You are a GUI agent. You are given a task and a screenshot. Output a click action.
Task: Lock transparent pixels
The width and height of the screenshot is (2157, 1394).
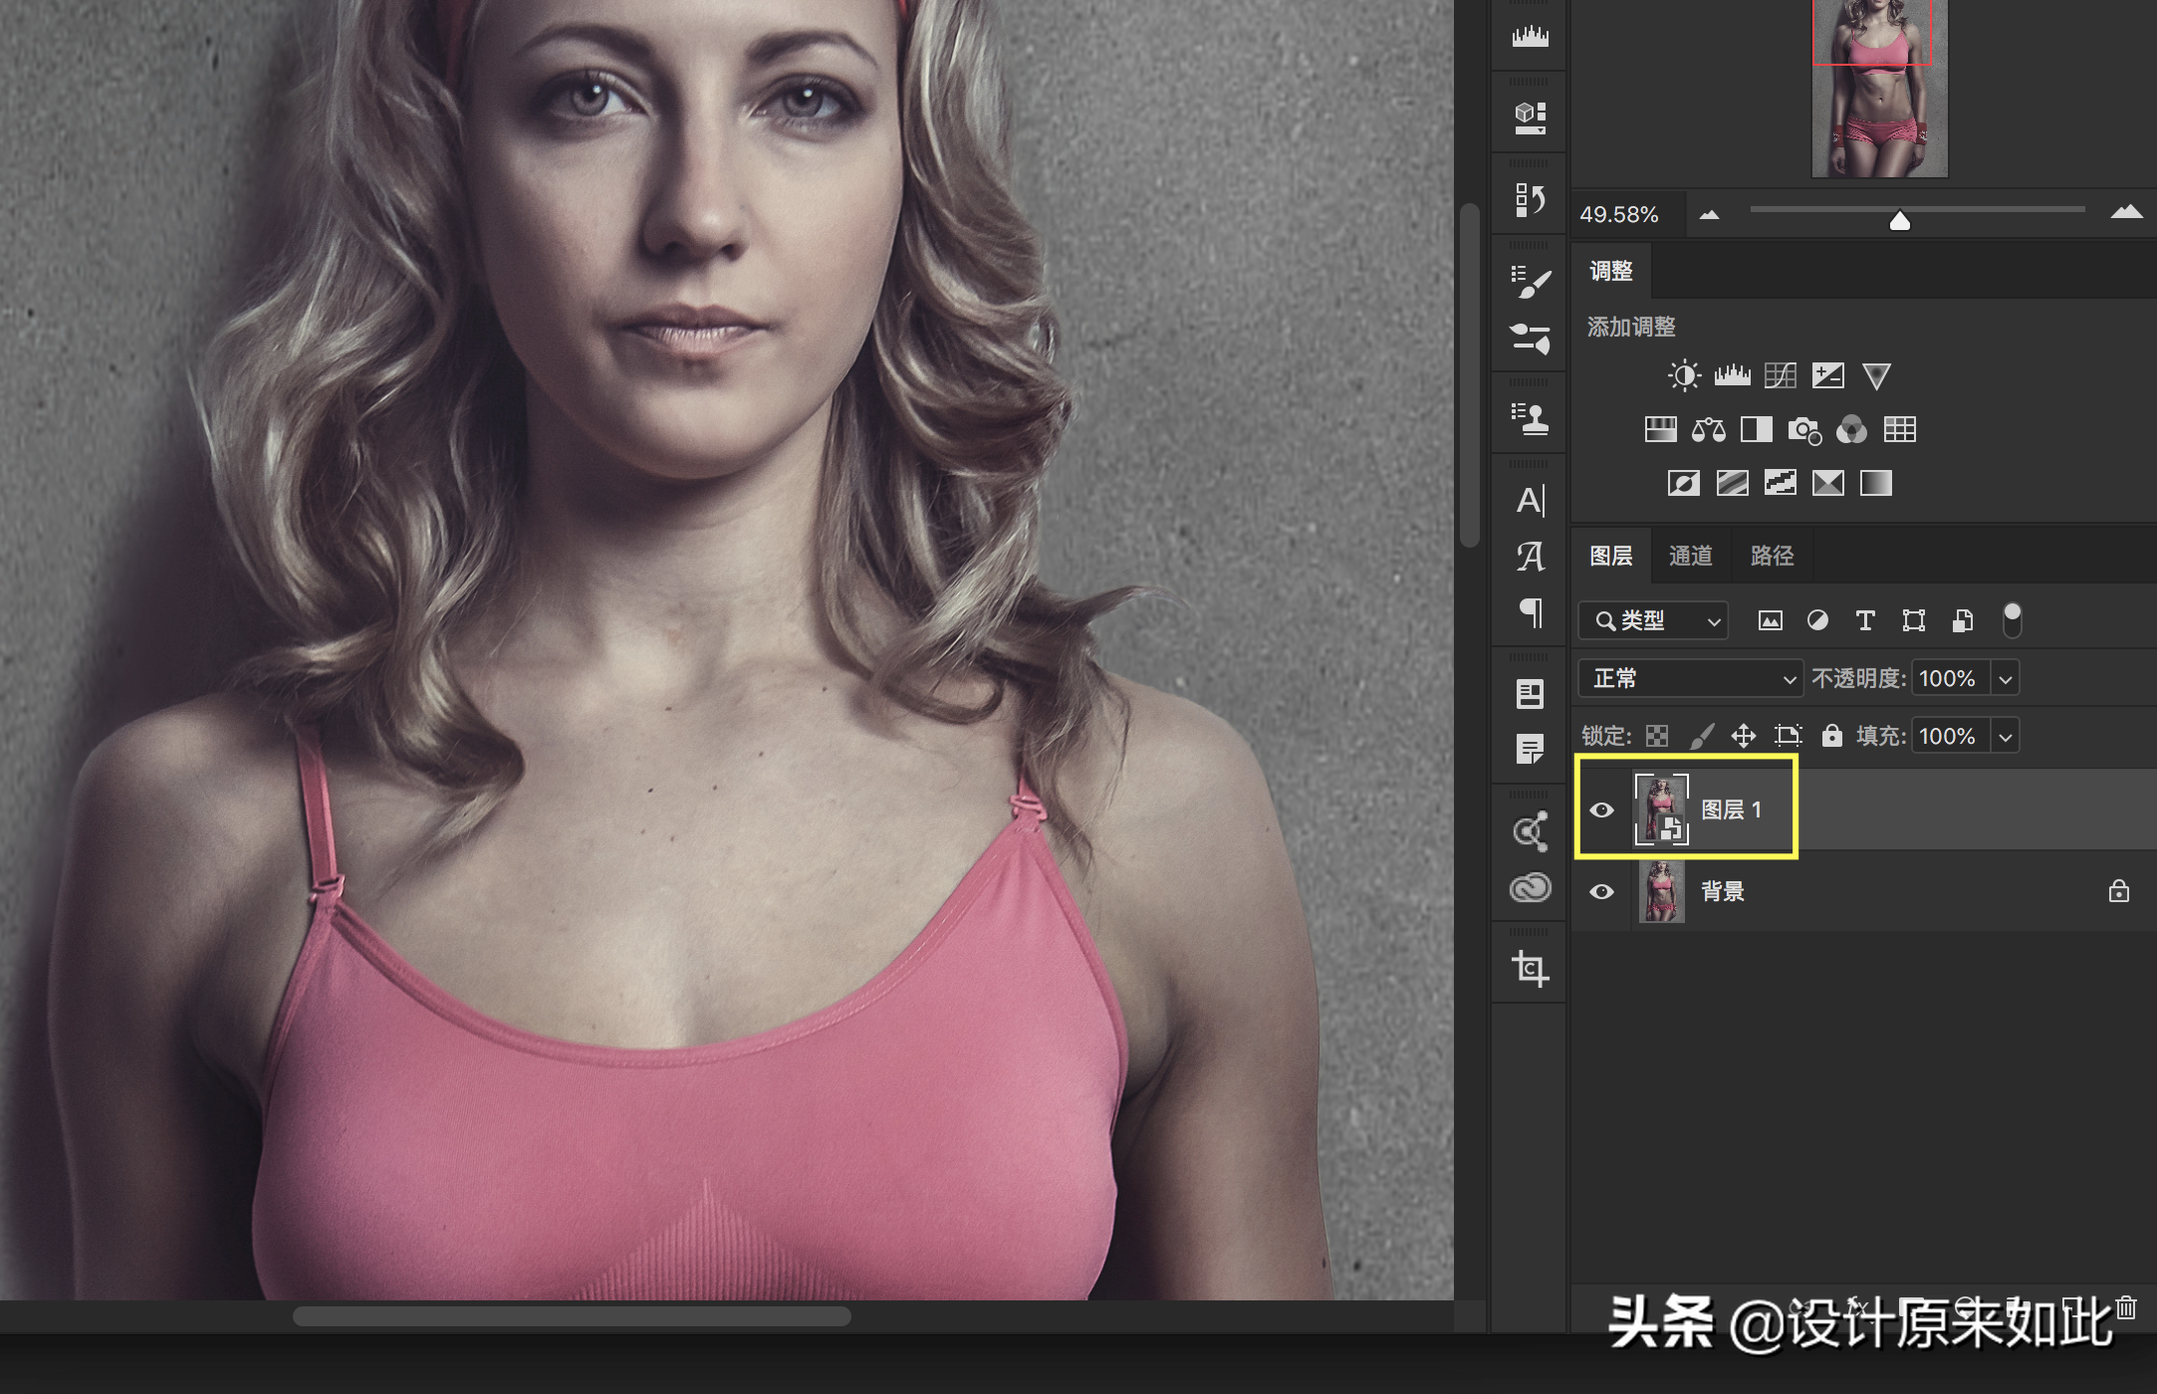[x=1657, y=736]
